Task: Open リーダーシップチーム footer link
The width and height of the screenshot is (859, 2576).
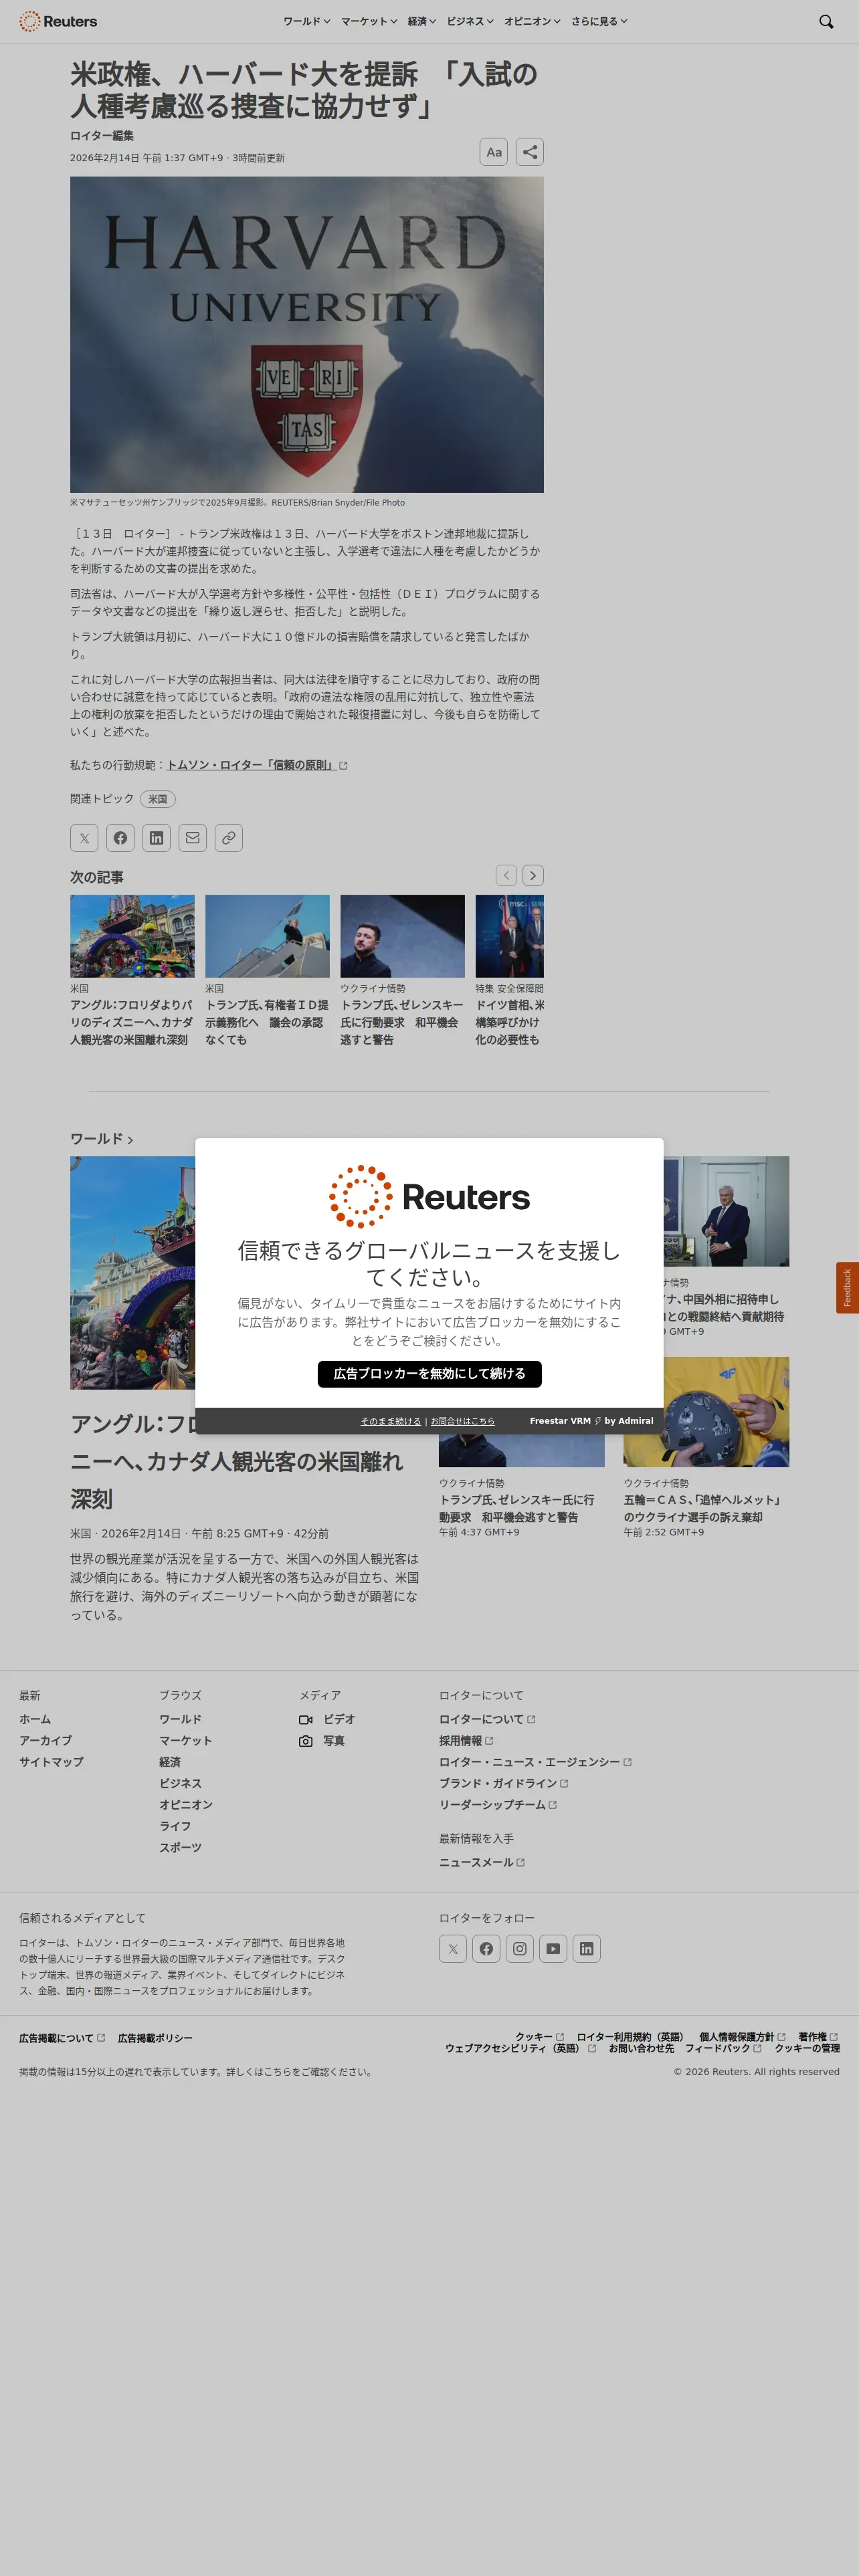Action: coord(498,1805)
